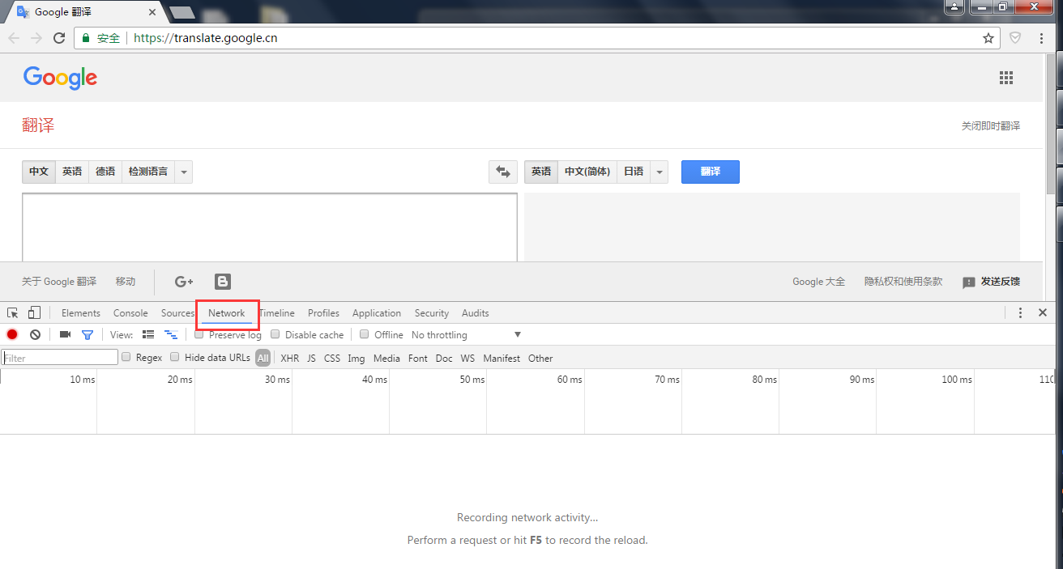1063x569 pixels.
Task: Open the Audits tab
Action: coord(476,313)
